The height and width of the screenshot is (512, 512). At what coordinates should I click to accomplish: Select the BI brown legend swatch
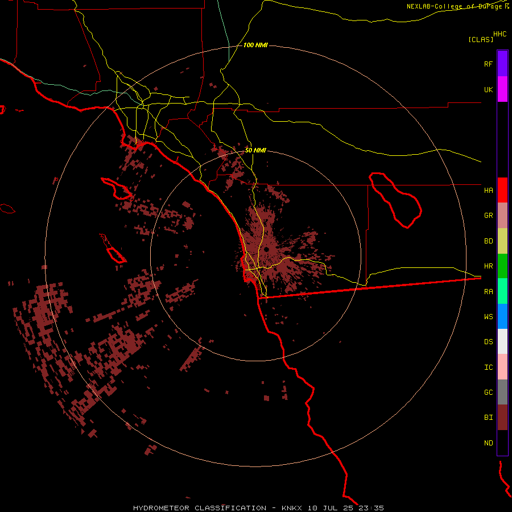point(502,418)
